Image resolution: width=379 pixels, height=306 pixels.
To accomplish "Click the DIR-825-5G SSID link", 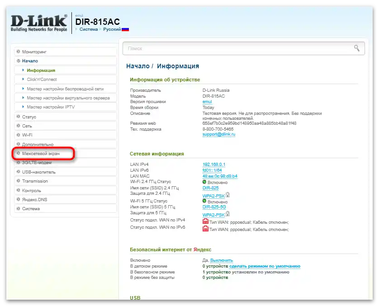I will [x=214, y=207].
